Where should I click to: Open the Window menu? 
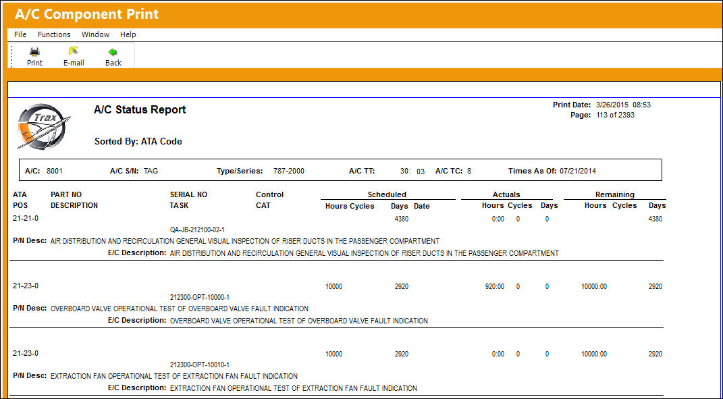click(x=95, y=34)
